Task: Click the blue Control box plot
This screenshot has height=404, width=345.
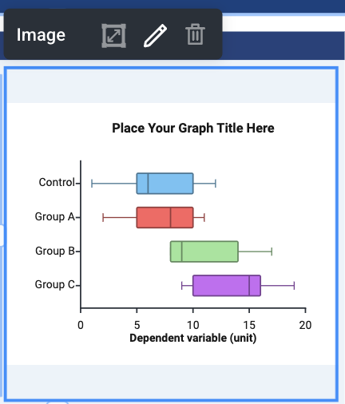Action: [x=165, y=184]
